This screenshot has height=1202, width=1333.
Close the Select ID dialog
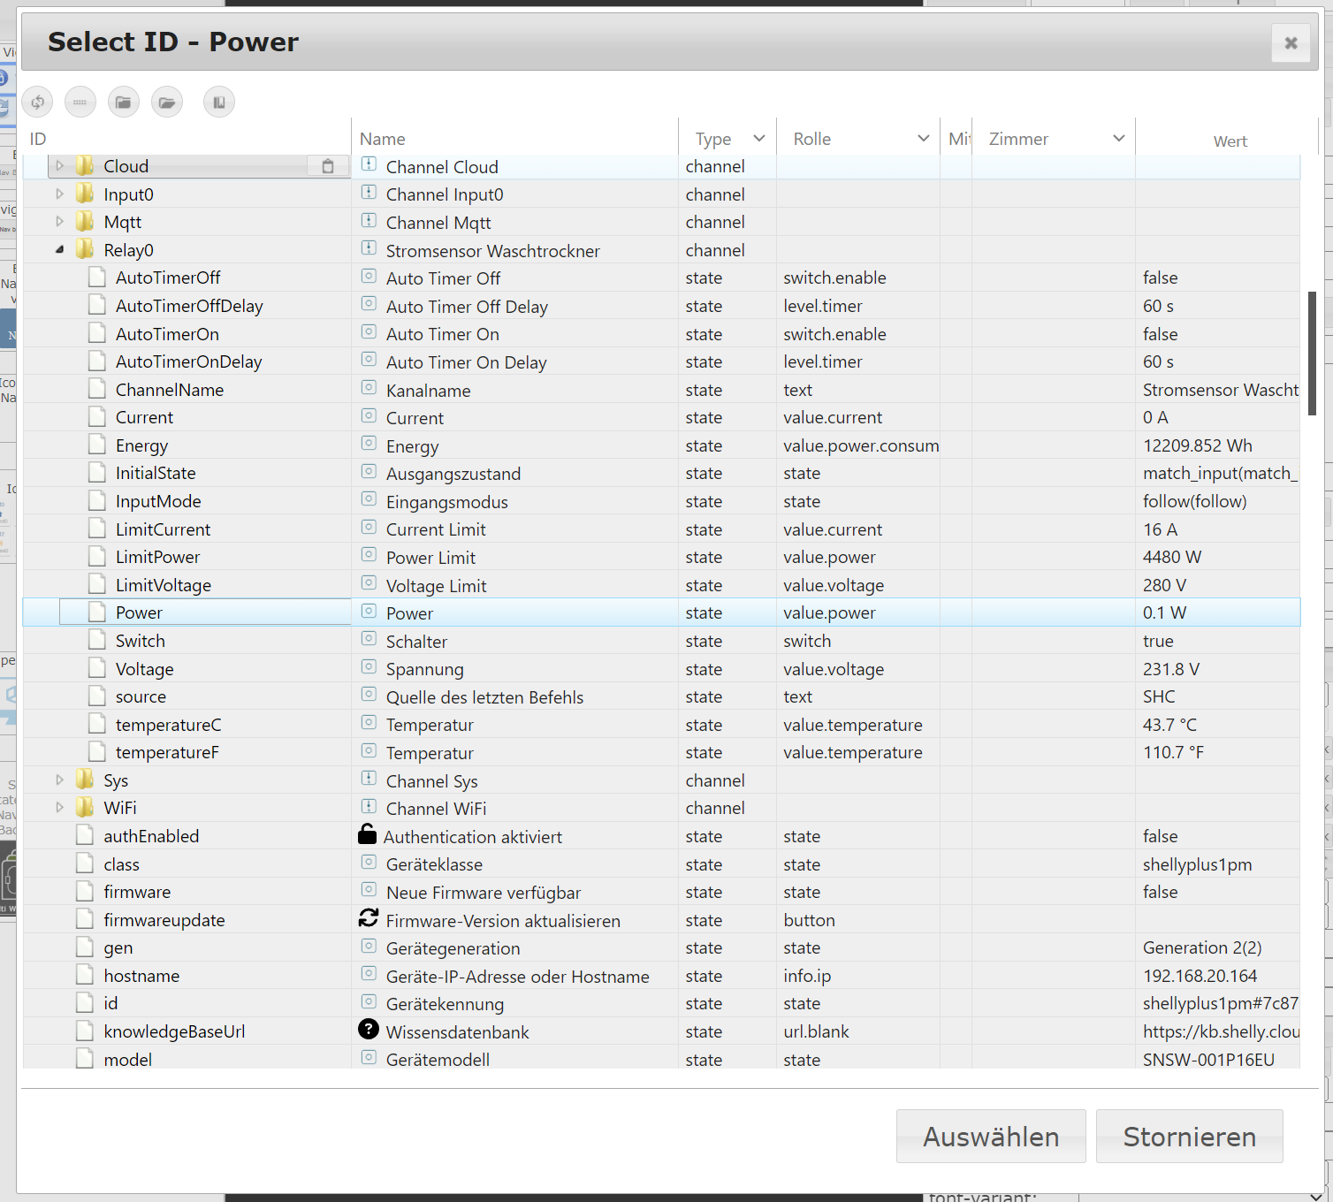tap(1291, 42)
